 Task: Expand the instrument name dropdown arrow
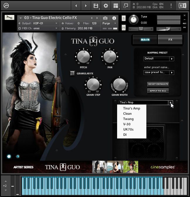coord(20,18)
